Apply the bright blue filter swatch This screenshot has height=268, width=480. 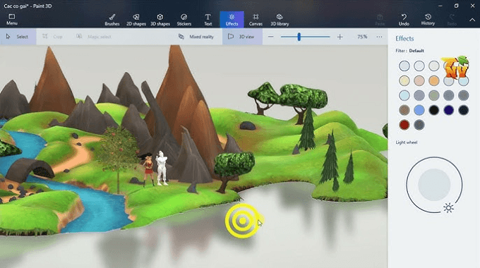click(419, 110)
